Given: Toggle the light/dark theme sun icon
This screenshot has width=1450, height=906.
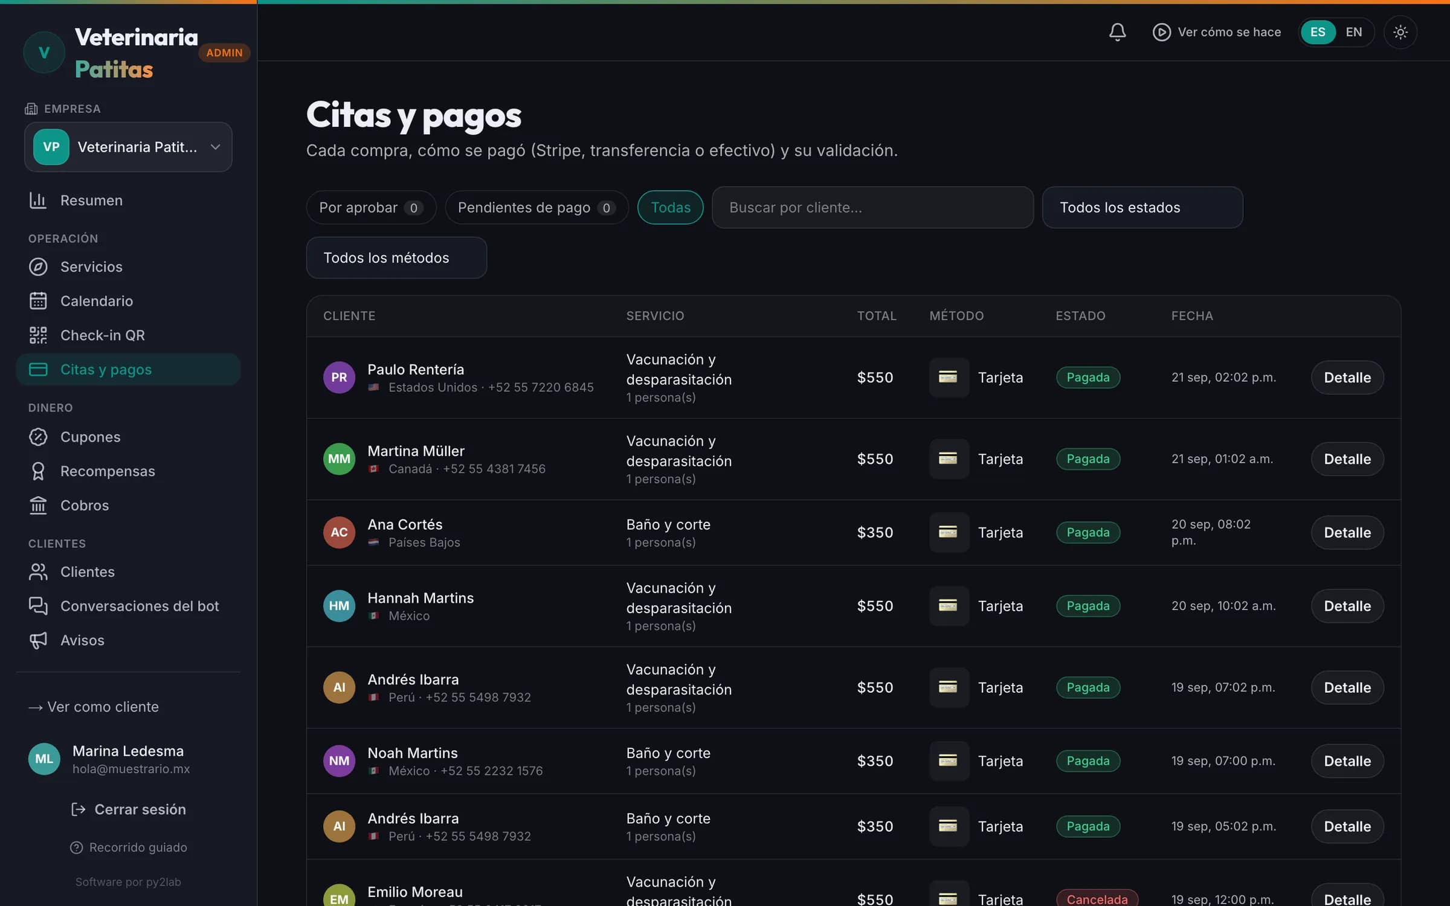Looking at the screenshot, I should 1400,32.
